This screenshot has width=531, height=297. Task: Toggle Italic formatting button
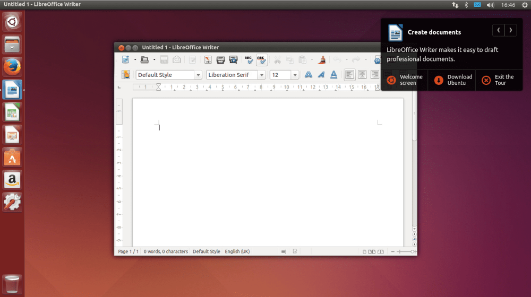(x=321, y=75)
